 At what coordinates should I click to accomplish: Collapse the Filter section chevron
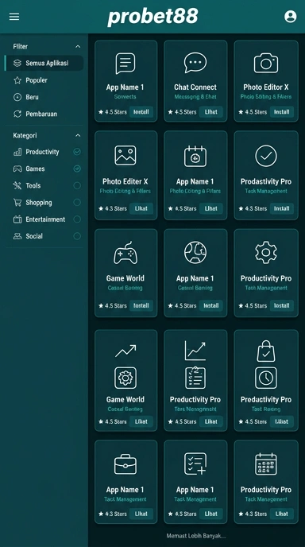78,46
